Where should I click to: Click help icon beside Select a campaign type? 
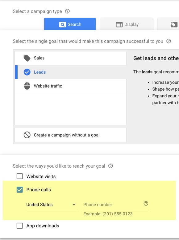pyautogui.click(x=67, y=11)
